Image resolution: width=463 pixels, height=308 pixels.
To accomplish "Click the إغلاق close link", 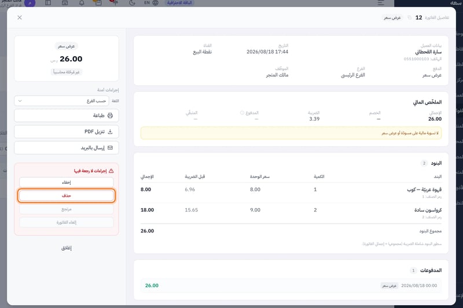I will [67, 248].
